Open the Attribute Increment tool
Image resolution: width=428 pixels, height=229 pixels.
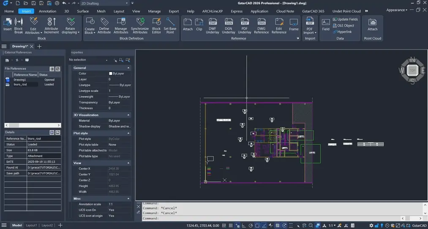[x=51, y=25]
